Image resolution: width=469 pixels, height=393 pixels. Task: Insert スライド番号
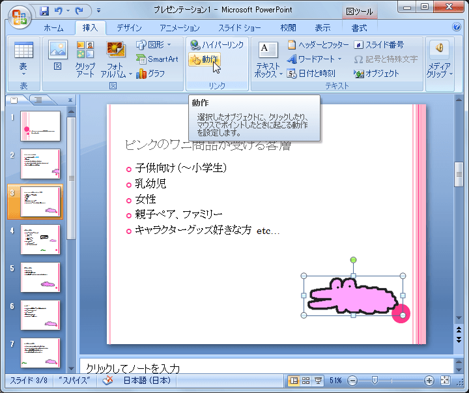click(379, 44)
